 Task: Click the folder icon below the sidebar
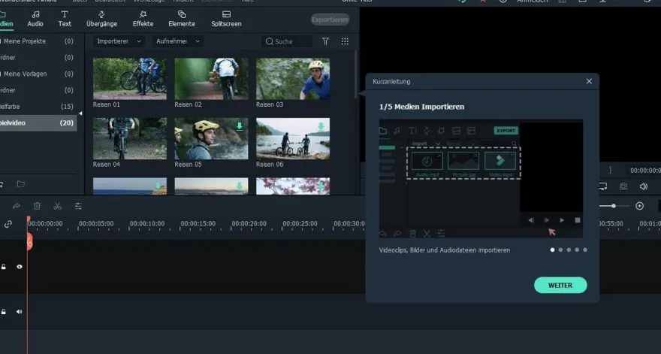pos(21,184)
